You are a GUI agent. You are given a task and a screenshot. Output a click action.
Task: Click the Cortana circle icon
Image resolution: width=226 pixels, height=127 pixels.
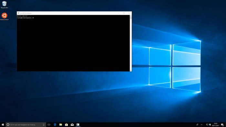point(8,124)
